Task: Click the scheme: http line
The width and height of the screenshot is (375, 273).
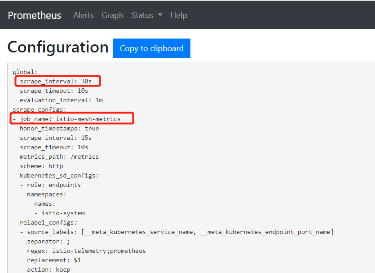Action: [41, 166]
